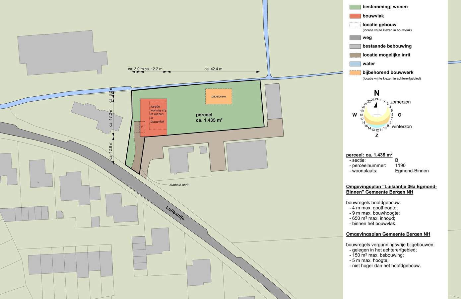Click the blue water legend swatch

click(x=355, y=64)
